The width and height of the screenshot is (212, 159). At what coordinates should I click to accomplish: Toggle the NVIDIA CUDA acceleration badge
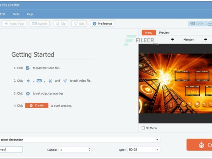click(197, 23)
